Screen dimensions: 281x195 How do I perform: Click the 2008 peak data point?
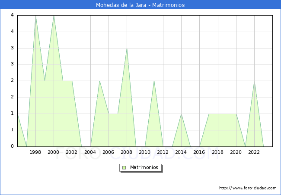coord(127,49)
